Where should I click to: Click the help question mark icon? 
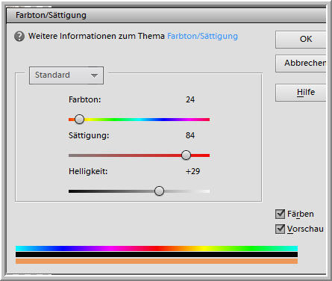point(19,37)
